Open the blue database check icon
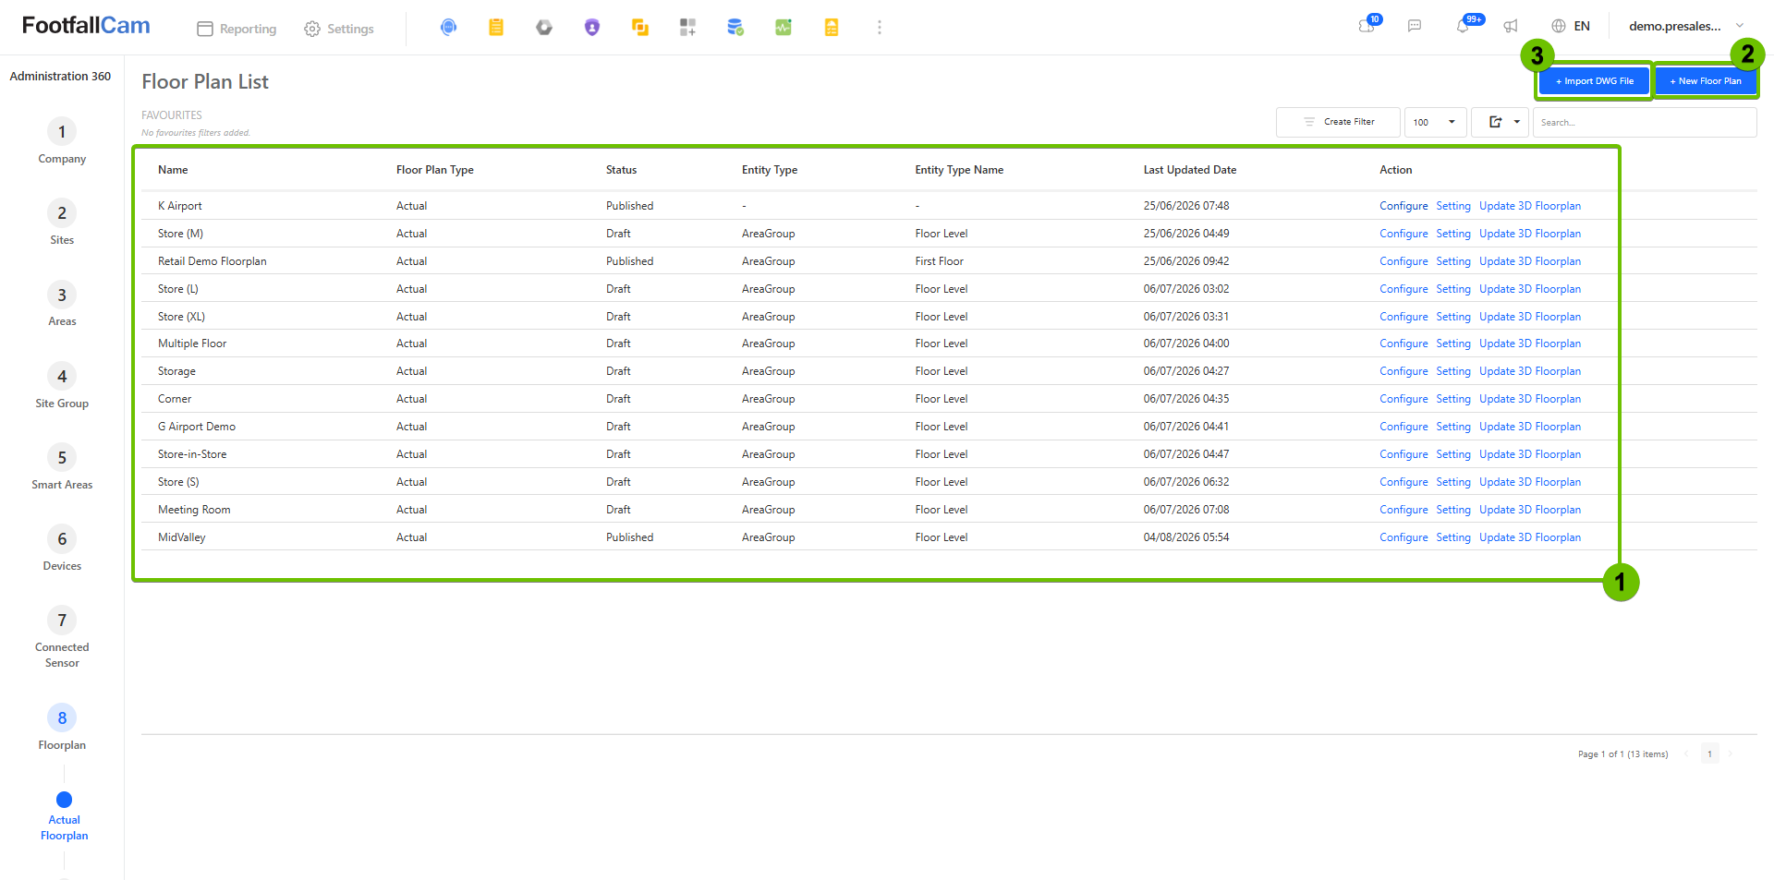1774x880 pixels. (x=735, y=28)
